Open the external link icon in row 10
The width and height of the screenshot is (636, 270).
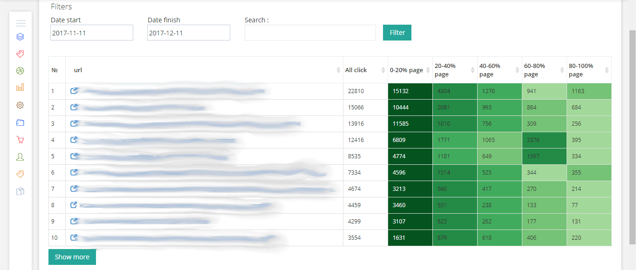[x=74, y=237]
